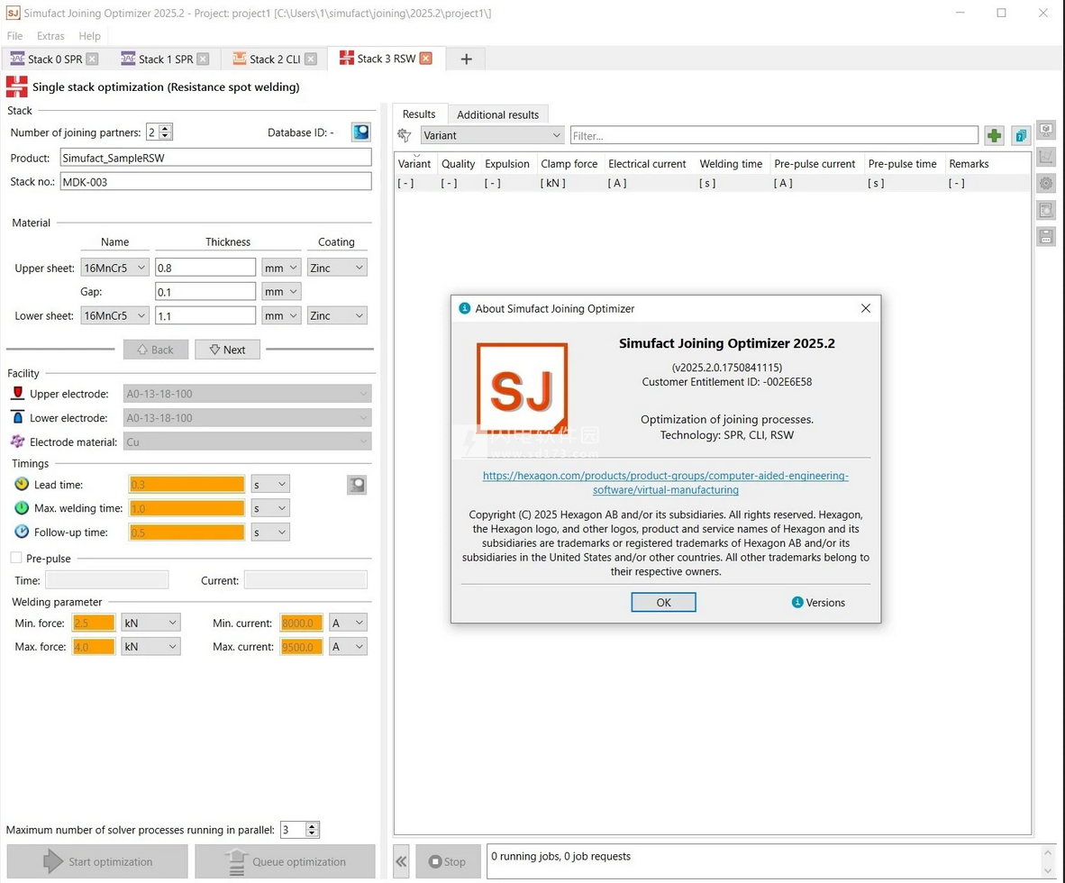Open the Upper sheet coating dropdown
The height and width of the screenshot is (883, 1065).
click(337, 268)
